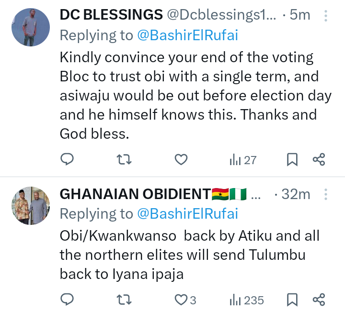Bookmark the DC BLESSINGS tweet
The width and height of the screenshot is (345, 312).
coord(292,160)
